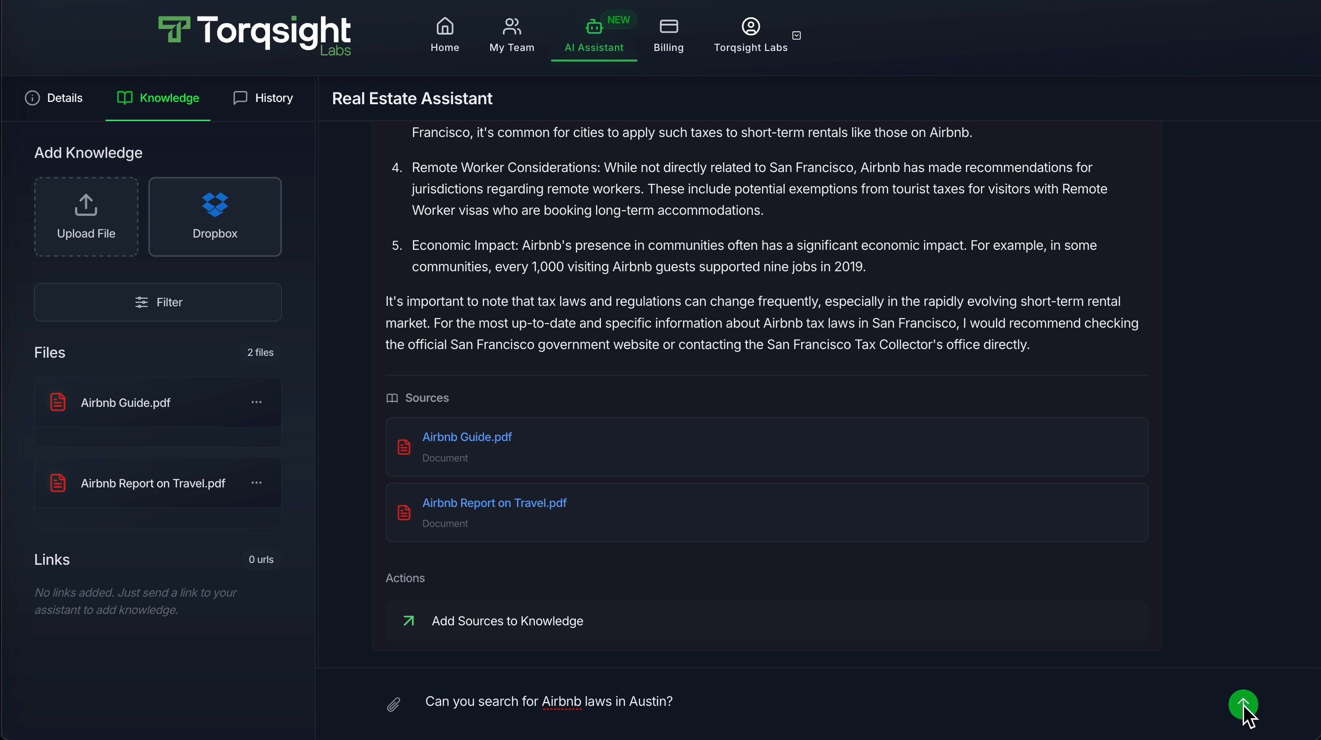Click Add Sources to Knowledge button
The height and width of the screenshot is (740, 1321).
(507, 620)
